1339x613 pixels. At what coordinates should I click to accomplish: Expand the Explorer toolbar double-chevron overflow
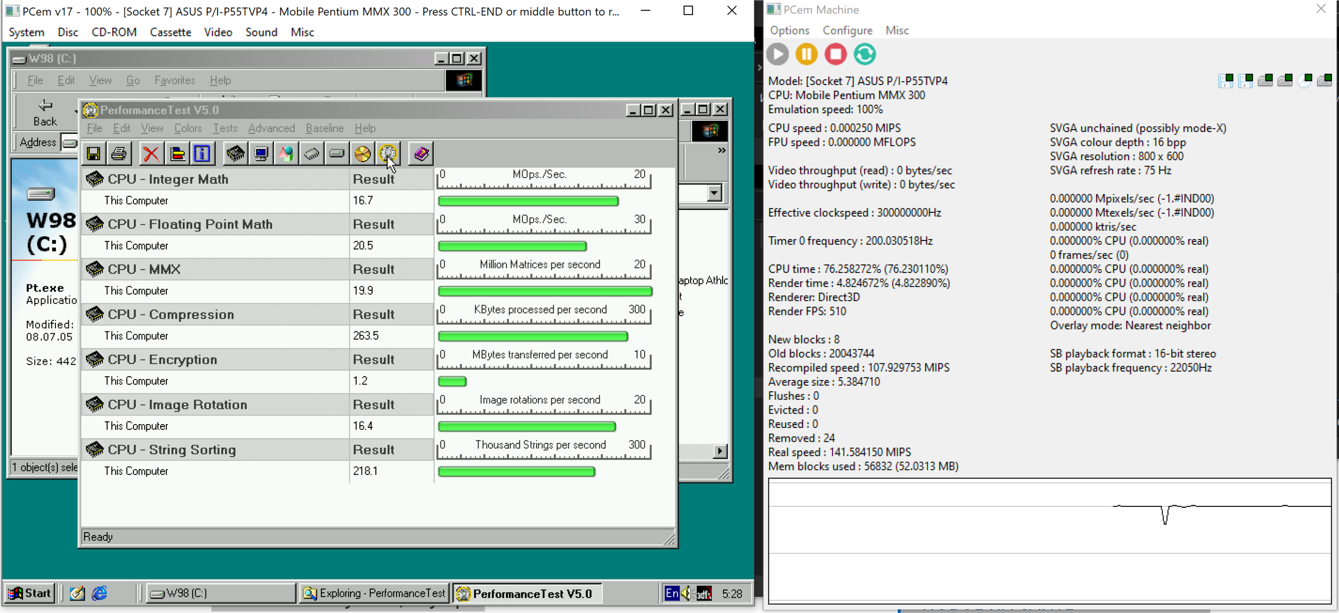click(722, 151)
